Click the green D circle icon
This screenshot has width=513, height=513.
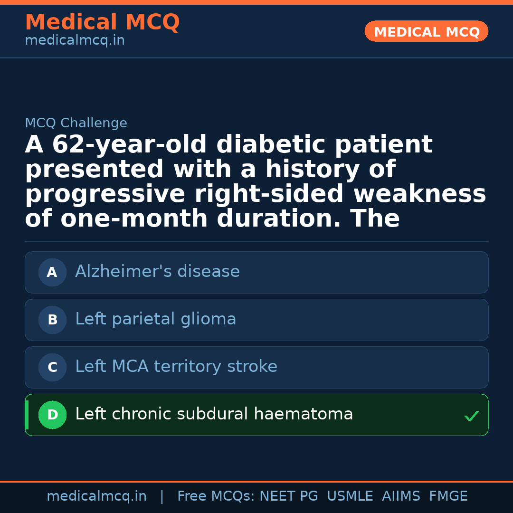tap(52, 415)
